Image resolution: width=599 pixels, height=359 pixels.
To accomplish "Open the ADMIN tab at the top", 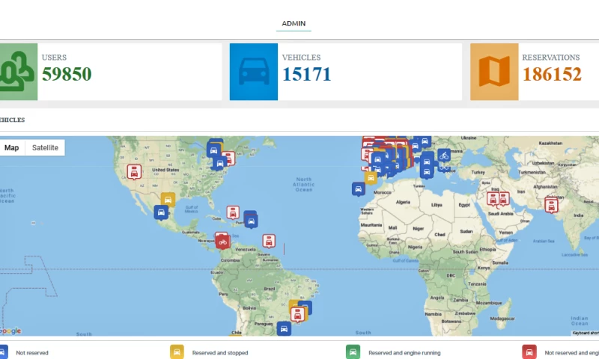I will pos(294,23).
